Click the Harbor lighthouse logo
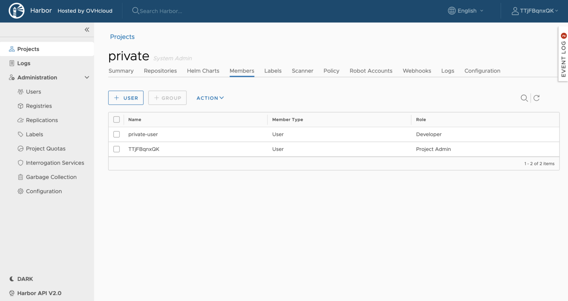The width and height of the screenshot is (568, 301). point(16,11)
